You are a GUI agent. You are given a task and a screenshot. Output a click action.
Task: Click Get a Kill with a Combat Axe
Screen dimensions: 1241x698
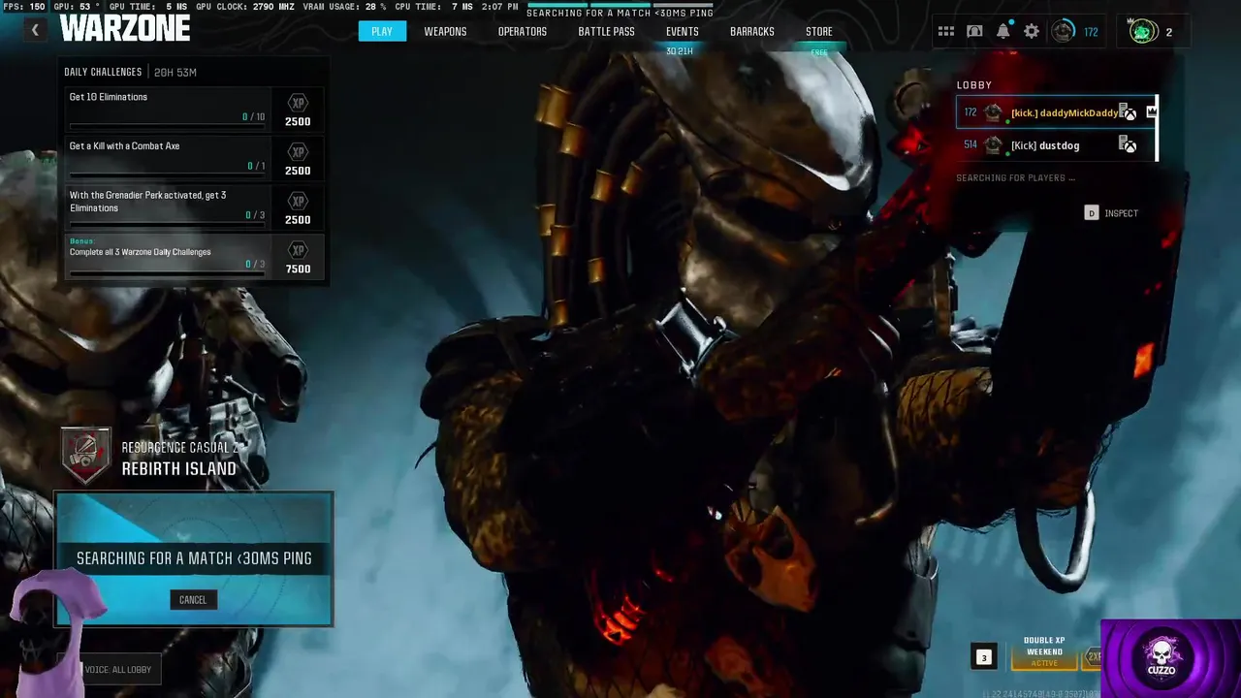pos(124,146)
